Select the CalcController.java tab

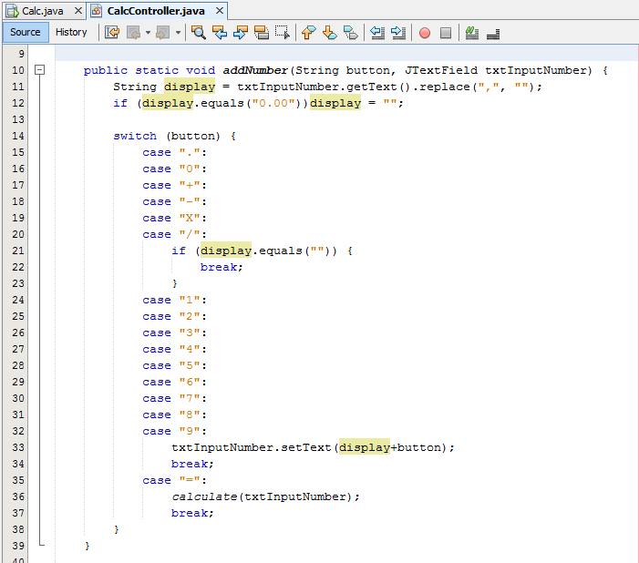click(x=156, y=11)
